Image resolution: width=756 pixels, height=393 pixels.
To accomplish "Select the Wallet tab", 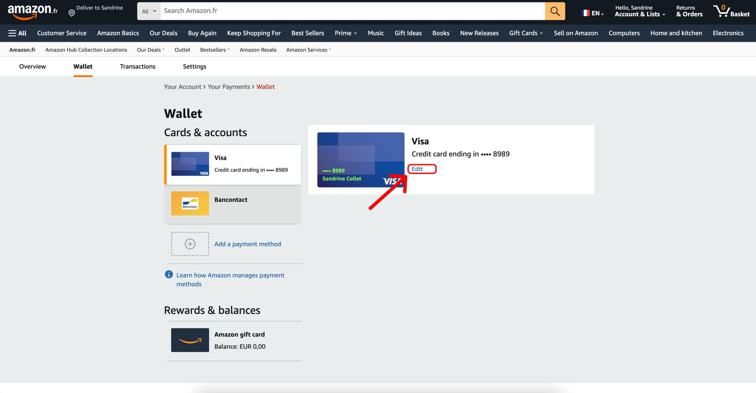I will pyautogui.click(x=83, y=66).
